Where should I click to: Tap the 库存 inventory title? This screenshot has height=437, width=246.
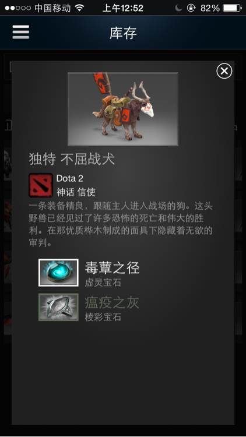(x=123, y=33)
